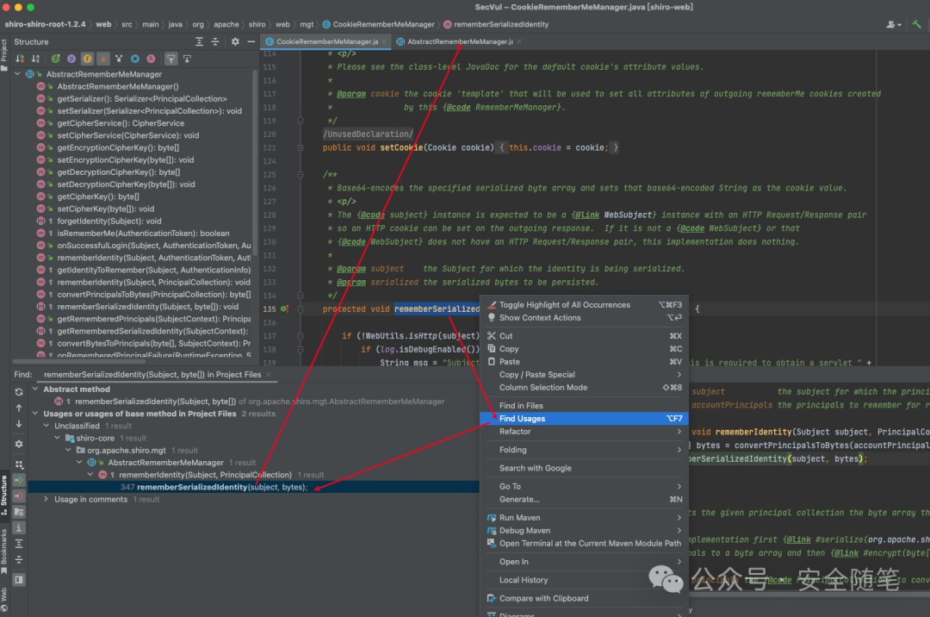The image size is (930, 617).
Task: Collapse the Unclassified results node
Action: coord(46,426)
